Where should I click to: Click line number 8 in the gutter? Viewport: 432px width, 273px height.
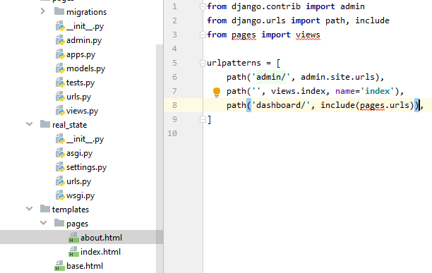point(174,105)
